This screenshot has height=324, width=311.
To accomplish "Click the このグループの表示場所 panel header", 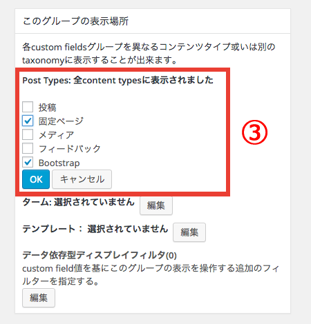I will [x=153, y=21].
